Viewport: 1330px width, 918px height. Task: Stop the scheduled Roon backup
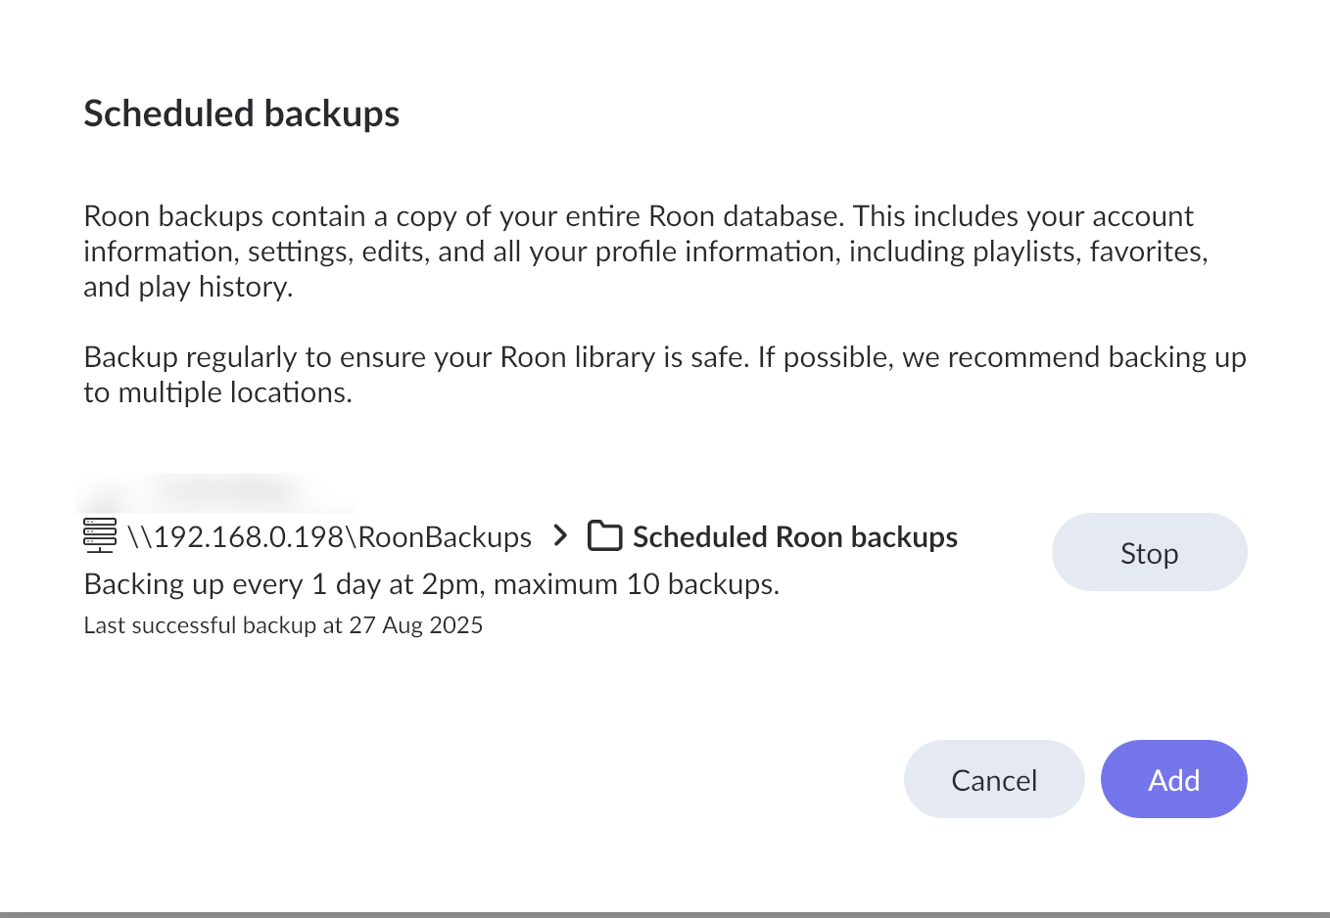click(1149, 553)
